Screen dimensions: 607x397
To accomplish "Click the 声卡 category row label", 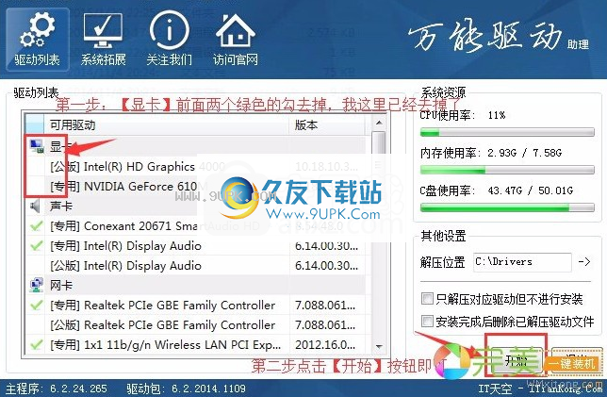I will 60,207.
